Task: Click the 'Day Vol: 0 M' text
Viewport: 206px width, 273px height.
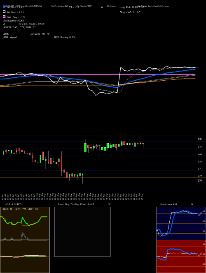Action: pos(129,12)
